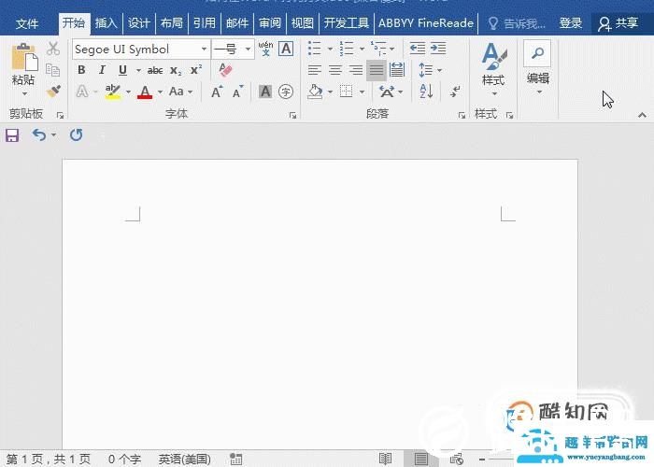Undo the last action
The width and height of the screenshot is (654, 467).
39,135
